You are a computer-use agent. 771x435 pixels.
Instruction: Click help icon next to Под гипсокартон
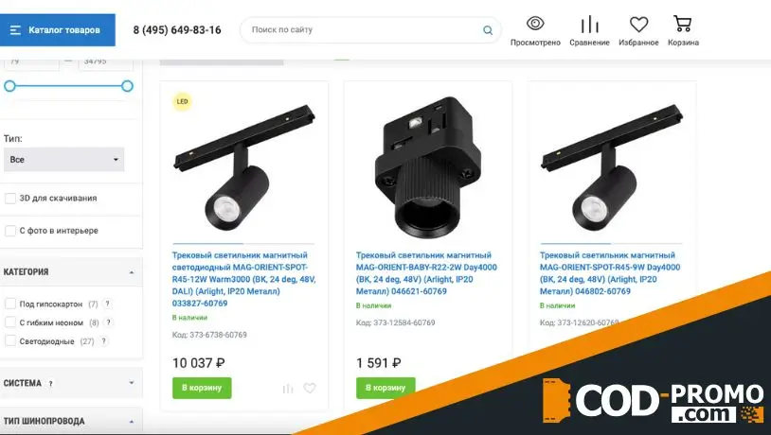point(107,304)
